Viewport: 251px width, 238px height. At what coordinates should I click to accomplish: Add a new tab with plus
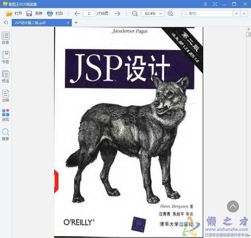pos(76,23)
